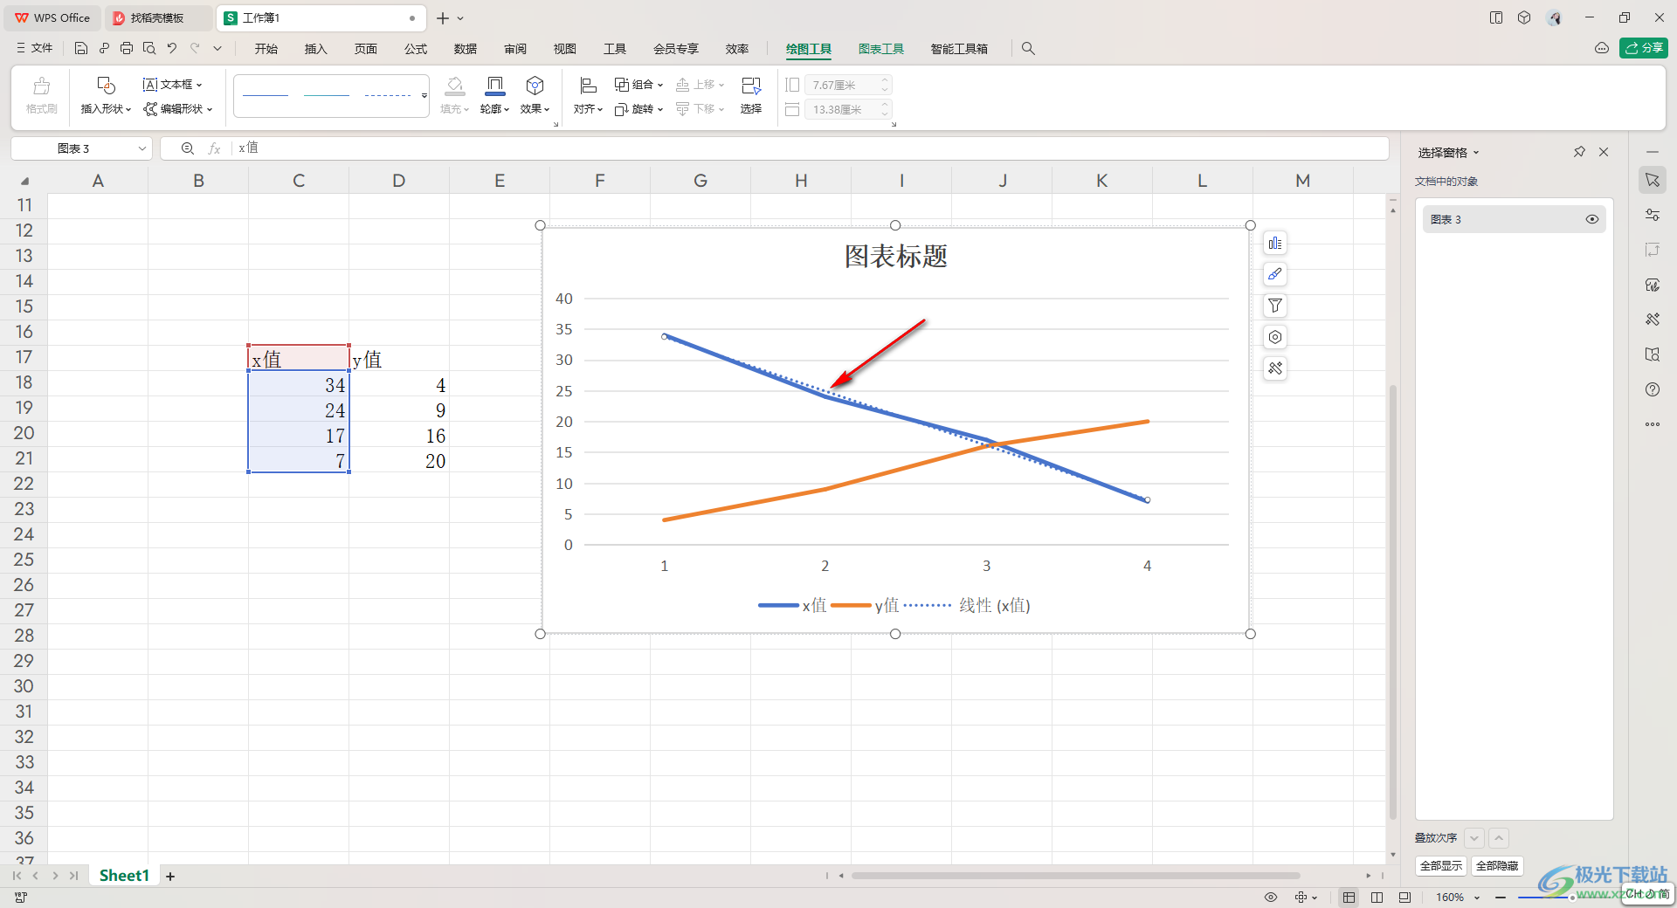Screen dimensions: 1677x908
Task: Switch to the 图表工具 tab
Action: click(x=881, y=49)
